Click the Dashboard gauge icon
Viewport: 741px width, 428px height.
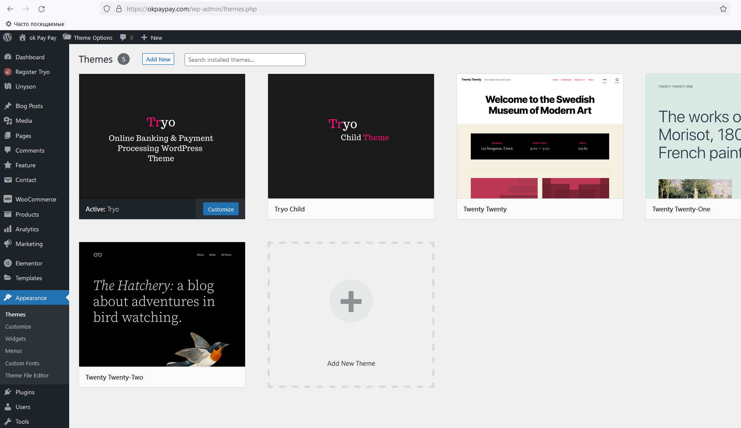pyautogui.click(x=8, y=57)
